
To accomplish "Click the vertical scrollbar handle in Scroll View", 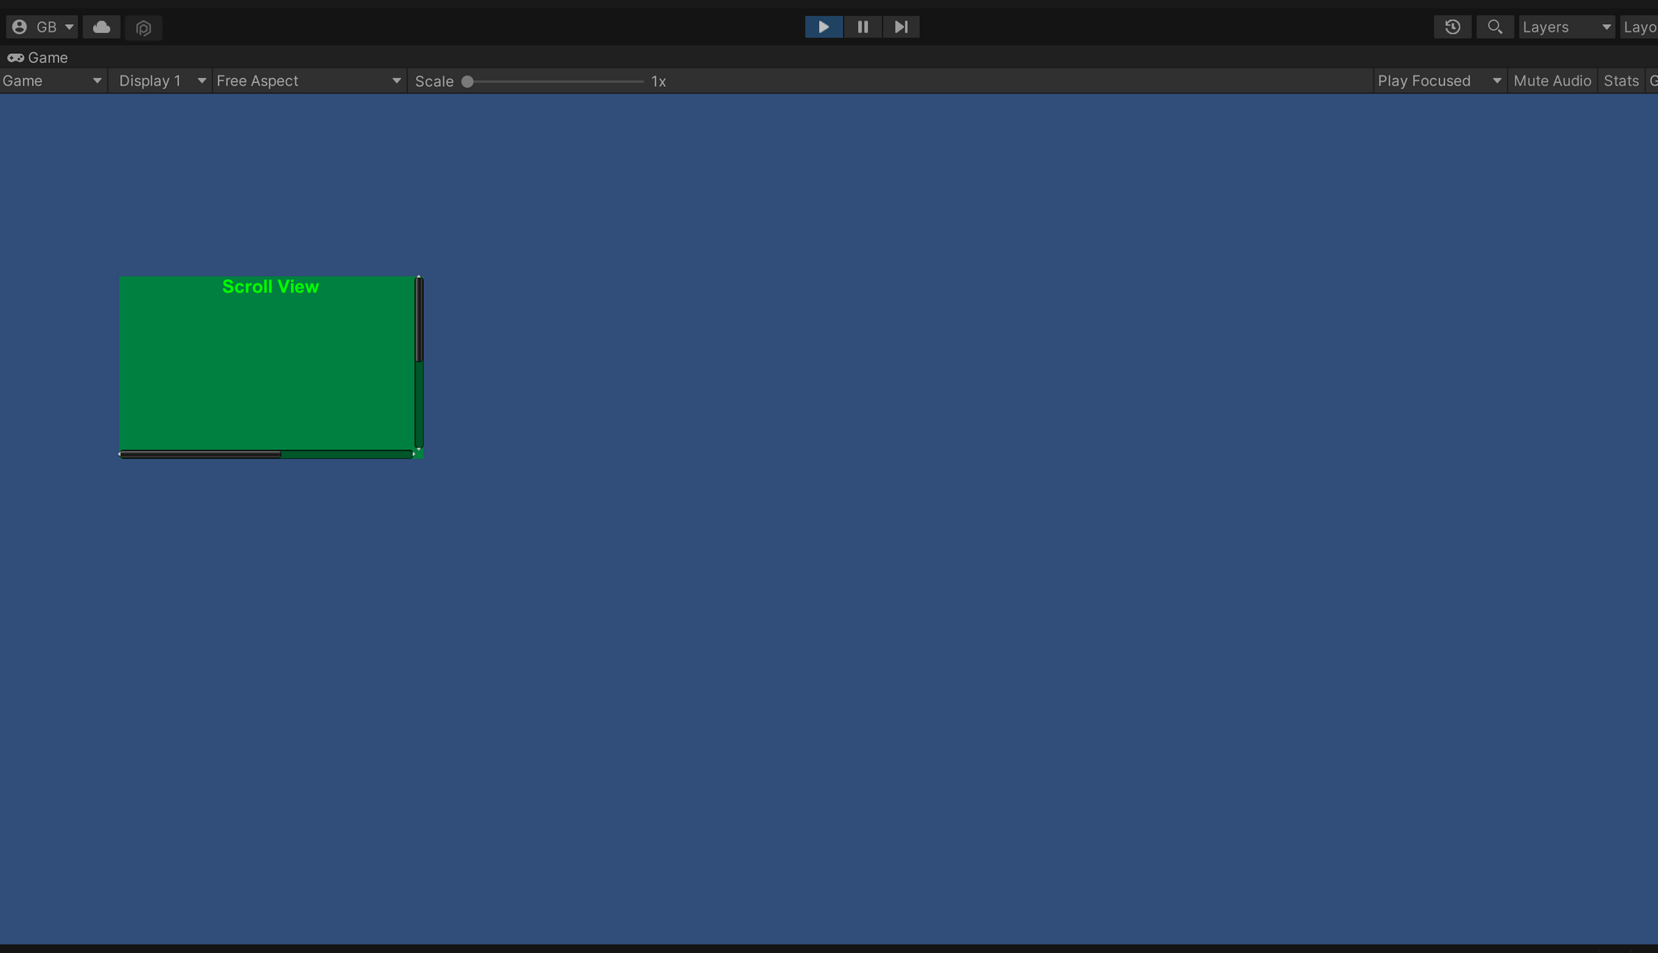I will click(x=419, y=319).
